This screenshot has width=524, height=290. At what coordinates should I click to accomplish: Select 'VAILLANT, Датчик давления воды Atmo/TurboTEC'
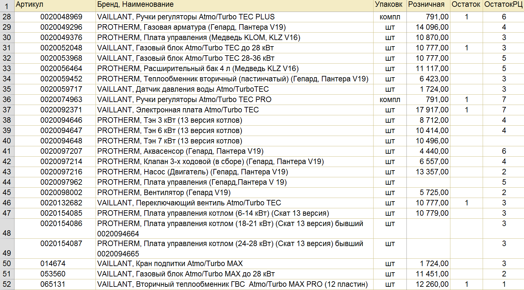[x=234, y=89]
